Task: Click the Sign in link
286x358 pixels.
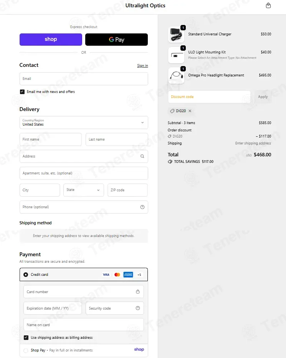Action: (x=142, y=66)
